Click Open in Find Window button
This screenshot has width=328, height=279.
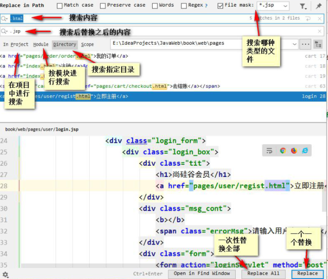pyautogui.click(x=202, y=274)
